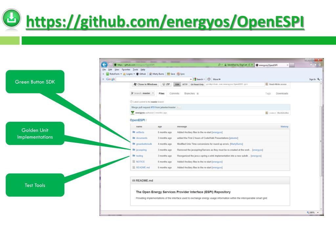The width and height of the screenshot is (336, 252).
Task: Open the browser Tools gear icon
Action: [x=320, y=65]
